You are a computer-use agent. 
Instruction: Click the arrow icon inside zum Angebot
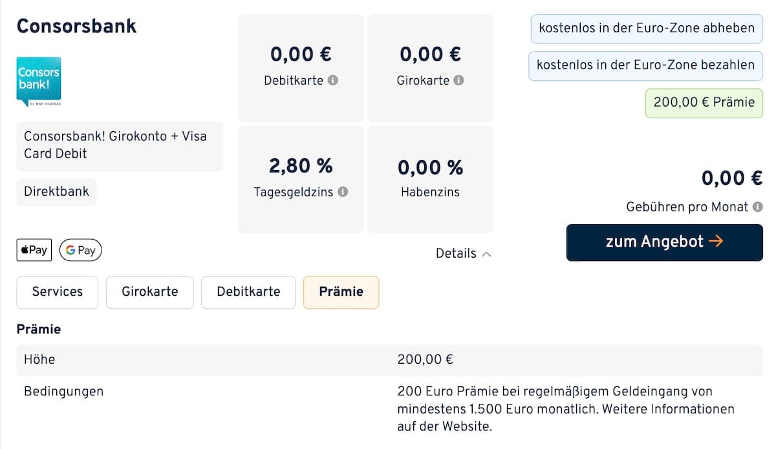point(716,242)
